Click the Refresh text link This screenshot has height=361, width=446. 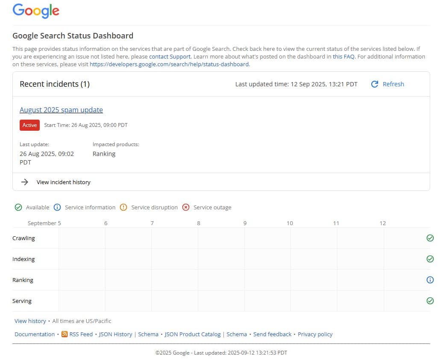click(x=393, y=84)
